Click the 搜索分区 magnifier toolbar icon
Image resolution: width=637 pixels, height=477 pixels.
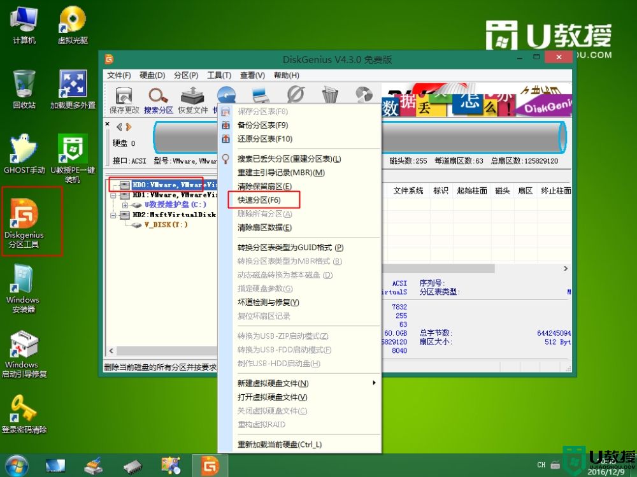(x=159, y=100)
